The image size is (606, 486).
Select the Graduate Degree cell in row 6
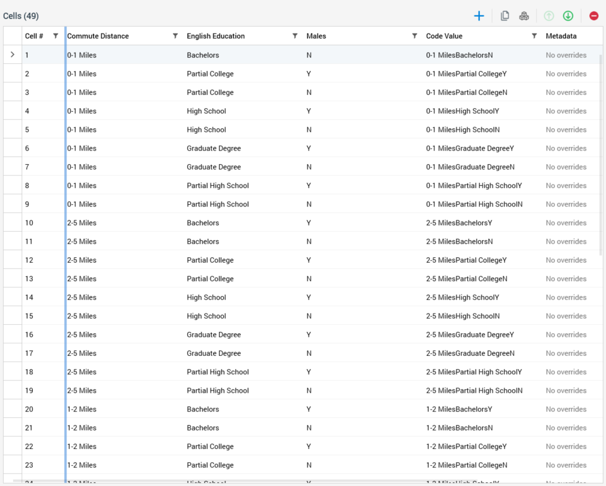214,148
